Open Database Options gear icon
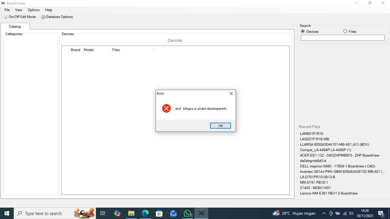 click(43, 17)
